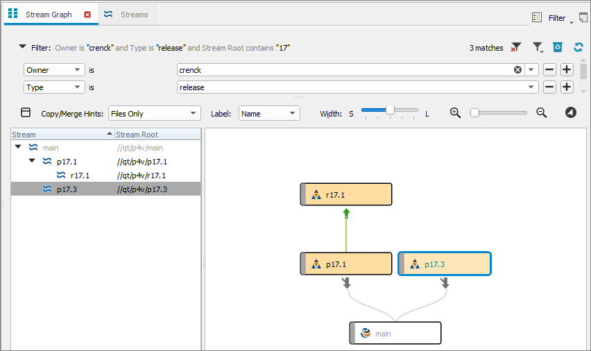This screenshot has width=591, height=351.
Task: Click the blue recycle bin icon
Action: (557, 47)
